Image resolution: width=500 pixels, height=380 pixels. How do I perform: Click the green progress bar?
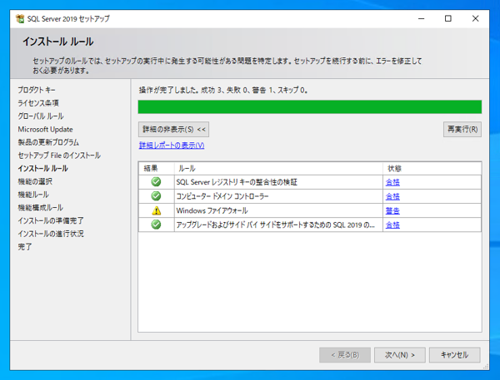click(x=310, y=107)
